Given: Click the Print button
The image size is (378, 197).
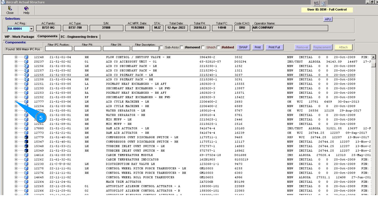Looking at the screenshot, I should click(258, 47).
